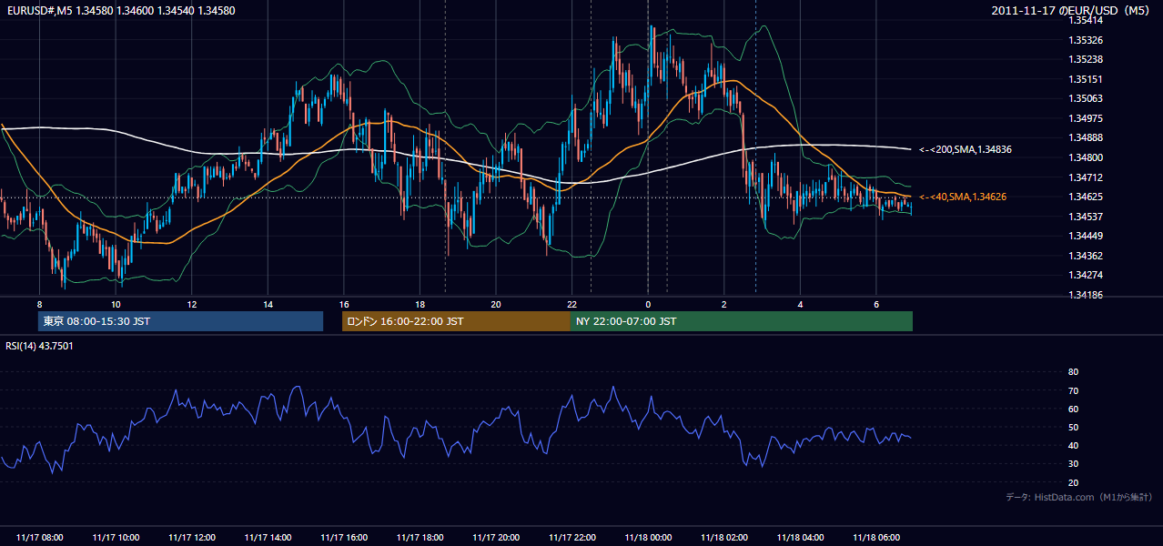Click the 11/17 20:00 time label
Screen dimensions: 1163x546
496,538
